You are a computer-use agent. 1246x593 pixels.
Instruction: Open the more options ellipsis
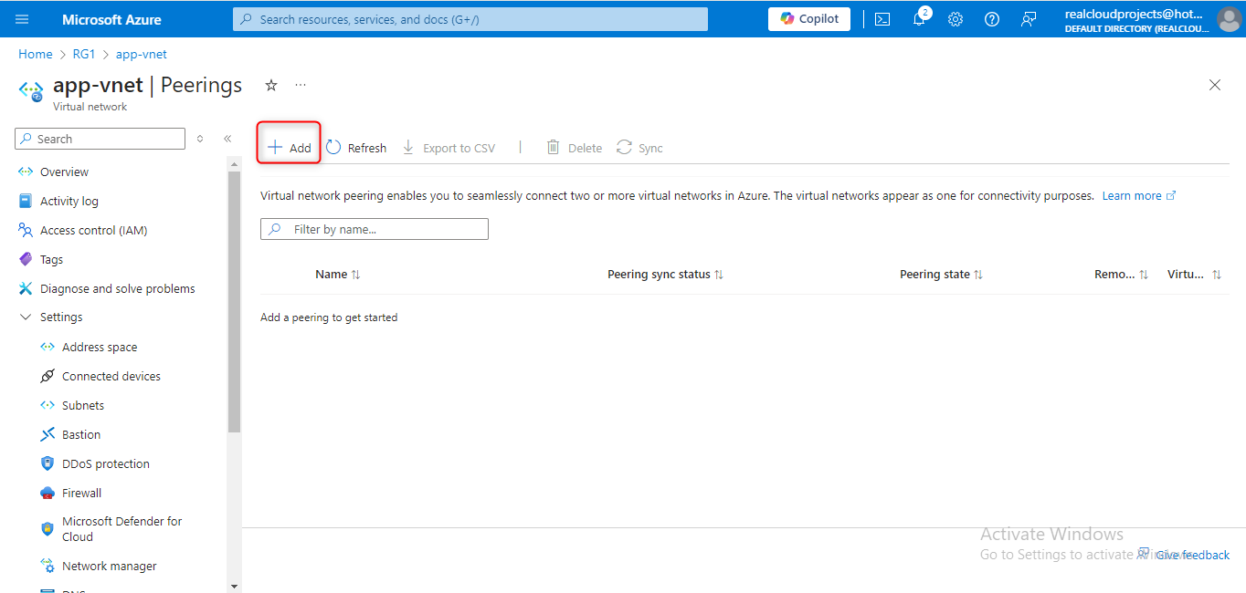pyautogui.click(x=301, y=85)
